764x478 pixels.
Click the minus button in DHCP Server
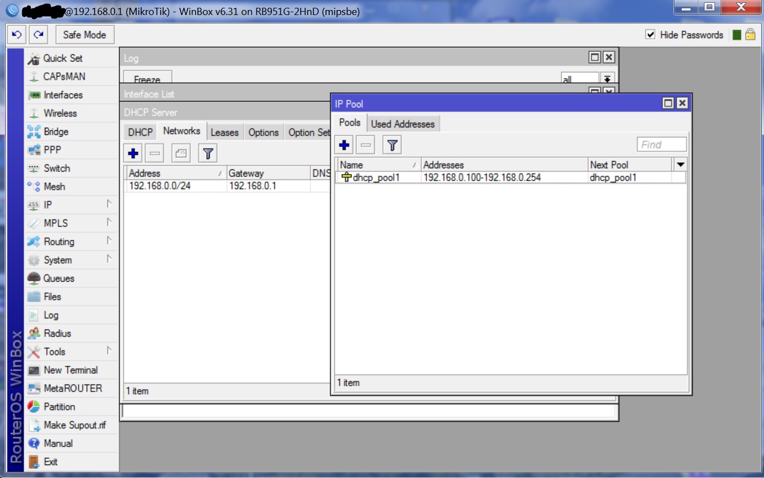(155, 153)
